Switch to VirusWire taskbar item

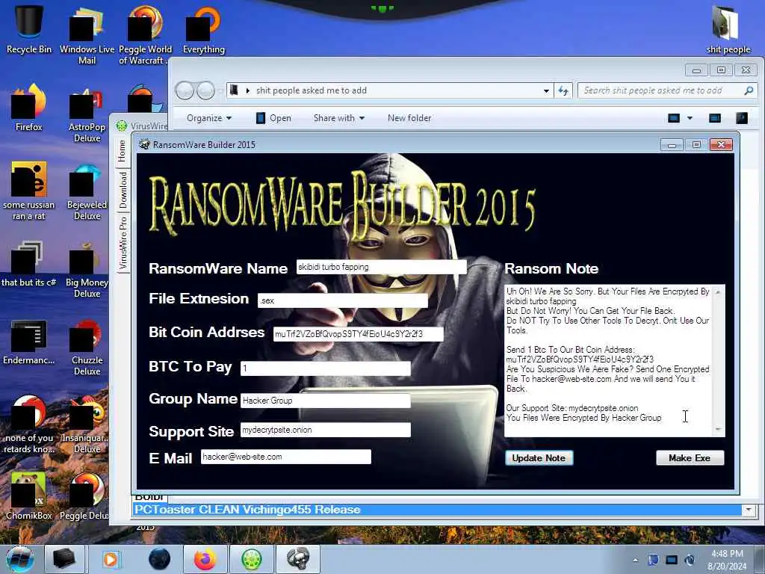252,559
